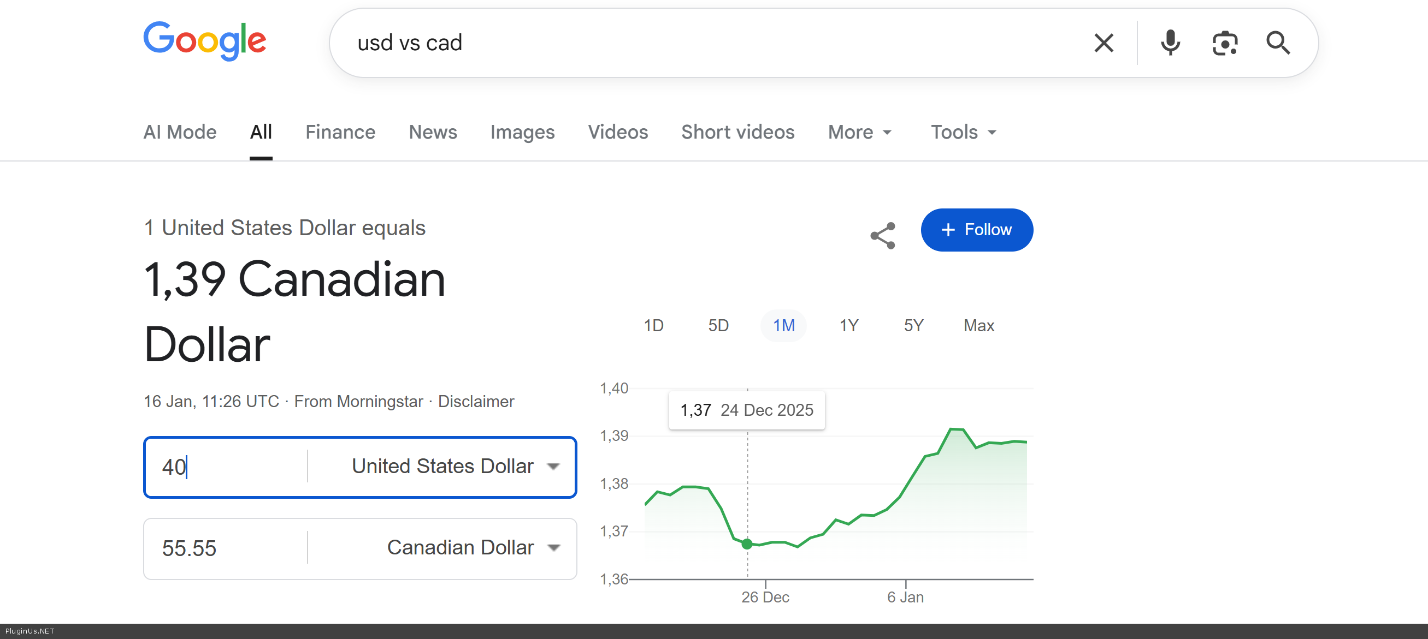Viewport: 1428px width, 639px height.
Task: Display the Max chart period
Action: (x=978, y=325)
